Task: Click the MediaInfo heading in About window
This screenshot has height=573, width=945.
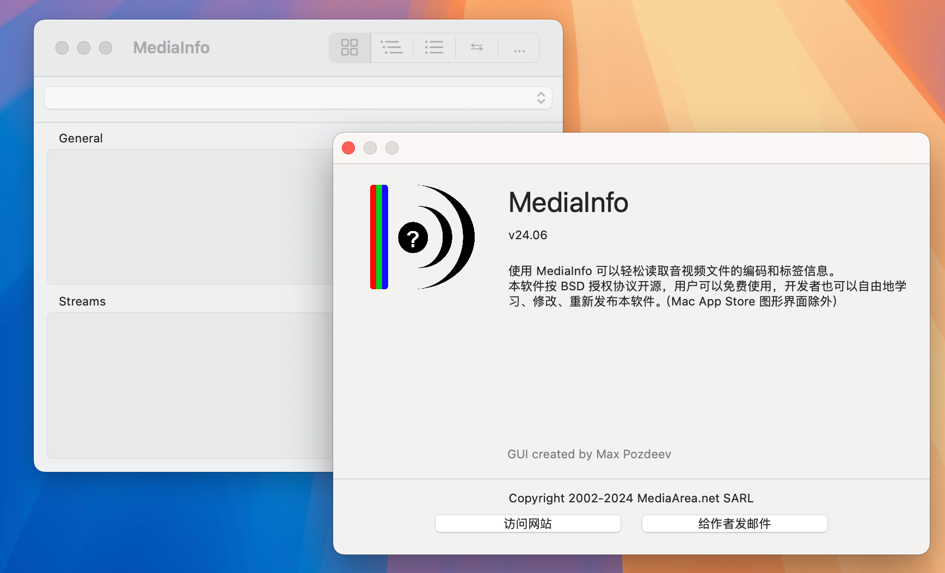Action: [x=568, y=202]
